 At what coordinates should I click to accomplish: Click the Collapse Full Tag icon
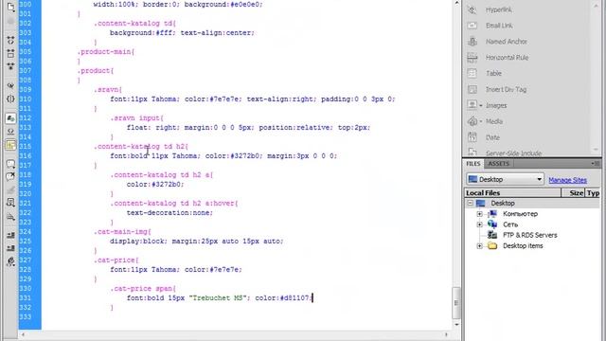10,40
